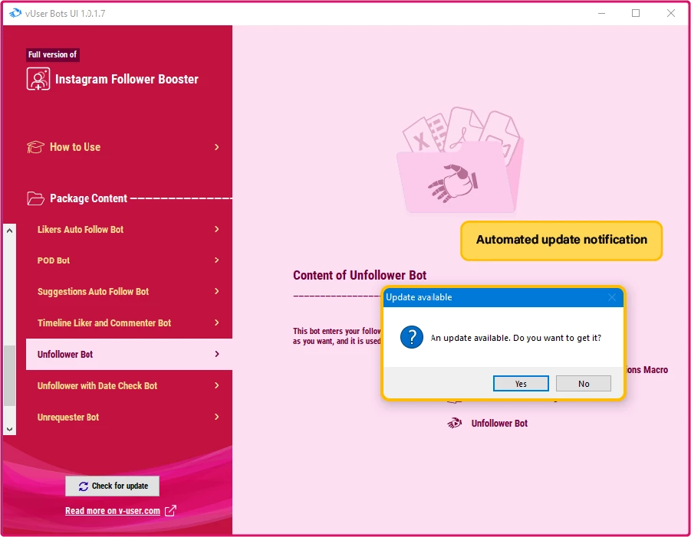
Task: Click the external link icon beside v-user.com
Action: pyautogui.click(x=170, y=511)
